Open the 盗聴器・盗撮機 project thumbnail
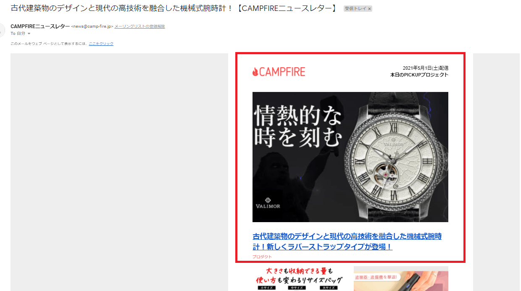 [x=401, y=278]
